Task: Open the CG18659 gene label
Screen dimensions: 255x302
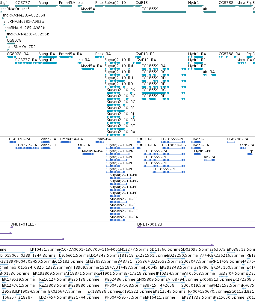Action: point(150,9)
